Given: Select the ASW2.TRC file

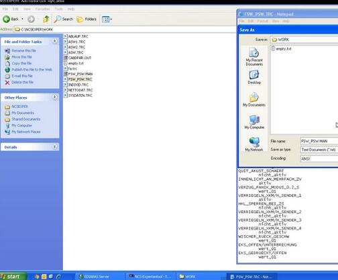Looking at the screenshot, I should click(74, 47).
